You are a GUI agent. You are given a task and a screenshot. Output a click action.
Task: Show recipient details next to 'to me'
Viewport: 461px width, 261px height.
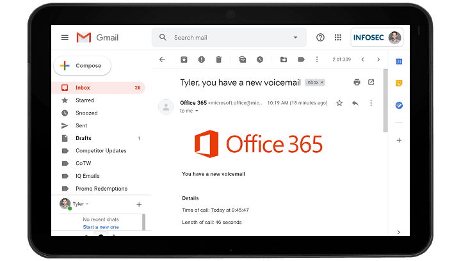[197, 111]
